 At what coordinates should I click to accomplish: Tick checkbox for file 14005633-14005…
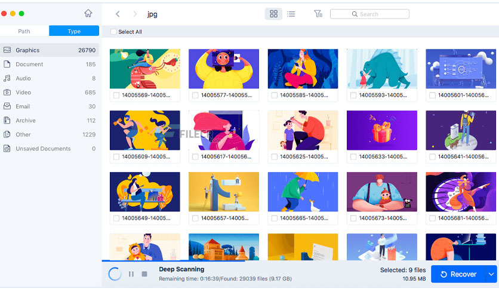[353, 156]
